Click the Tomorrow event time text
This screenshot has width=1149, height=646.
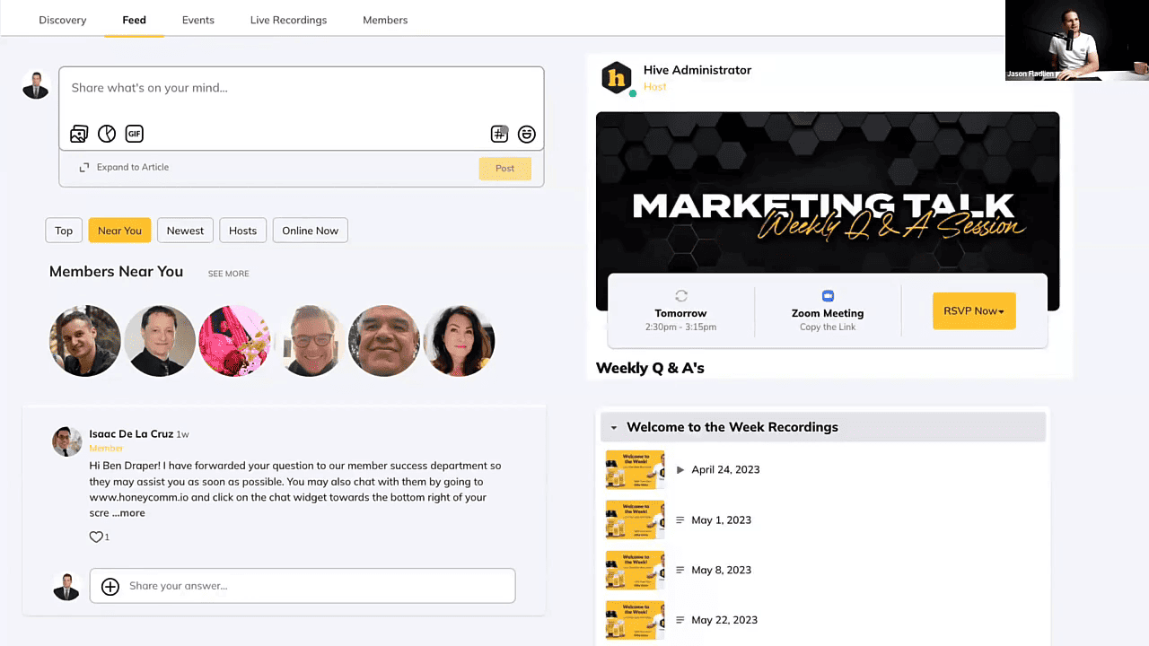pos(681,327)
